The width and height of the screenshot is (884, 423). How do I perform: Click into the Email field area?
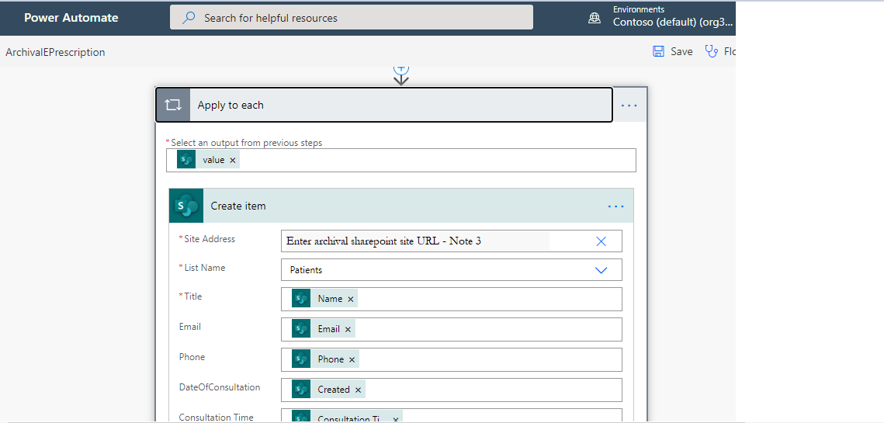(x=451, y=329)
